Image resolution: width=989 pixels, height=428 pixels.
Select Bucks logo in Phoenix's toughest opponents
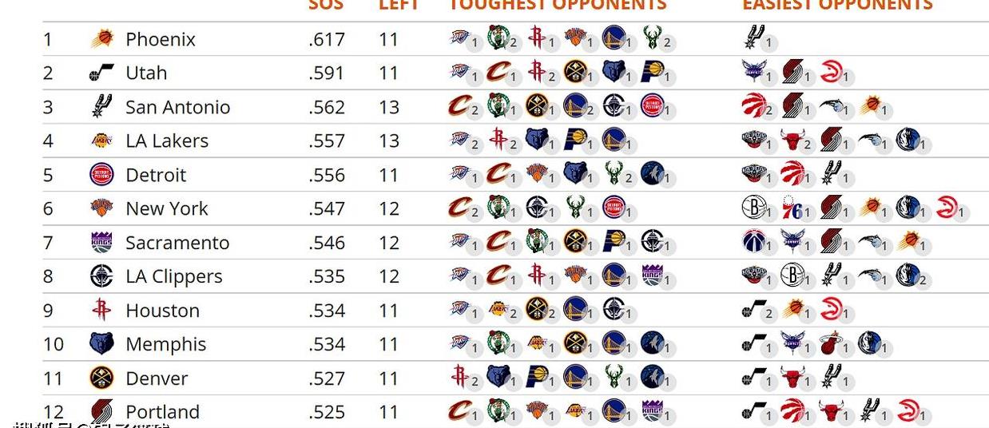pyautogui.click(x=652, y=37)
